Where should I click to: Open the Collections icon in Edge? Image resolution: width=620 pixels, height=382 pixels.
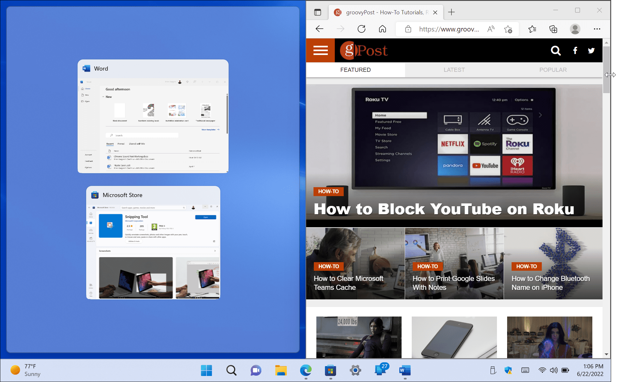coord(553,29)
